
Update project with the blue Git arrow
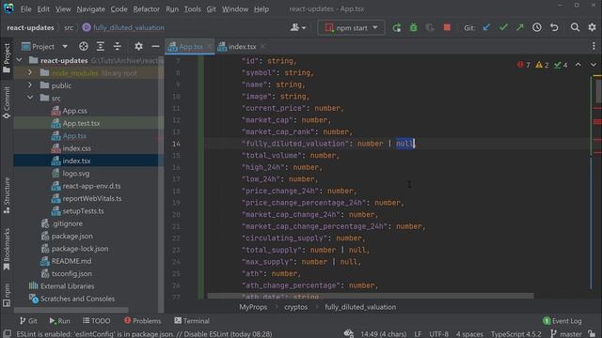(486, 27)
